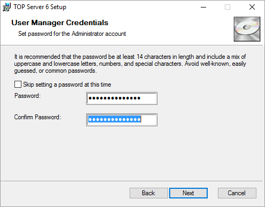Screen dimensions: 265x207
Task: Click the 'Password:' label
Action: (27, 96)
